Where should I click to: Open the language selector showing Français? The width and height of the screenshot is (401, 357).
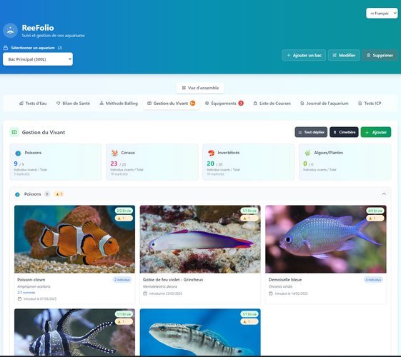tap(382, 13)
